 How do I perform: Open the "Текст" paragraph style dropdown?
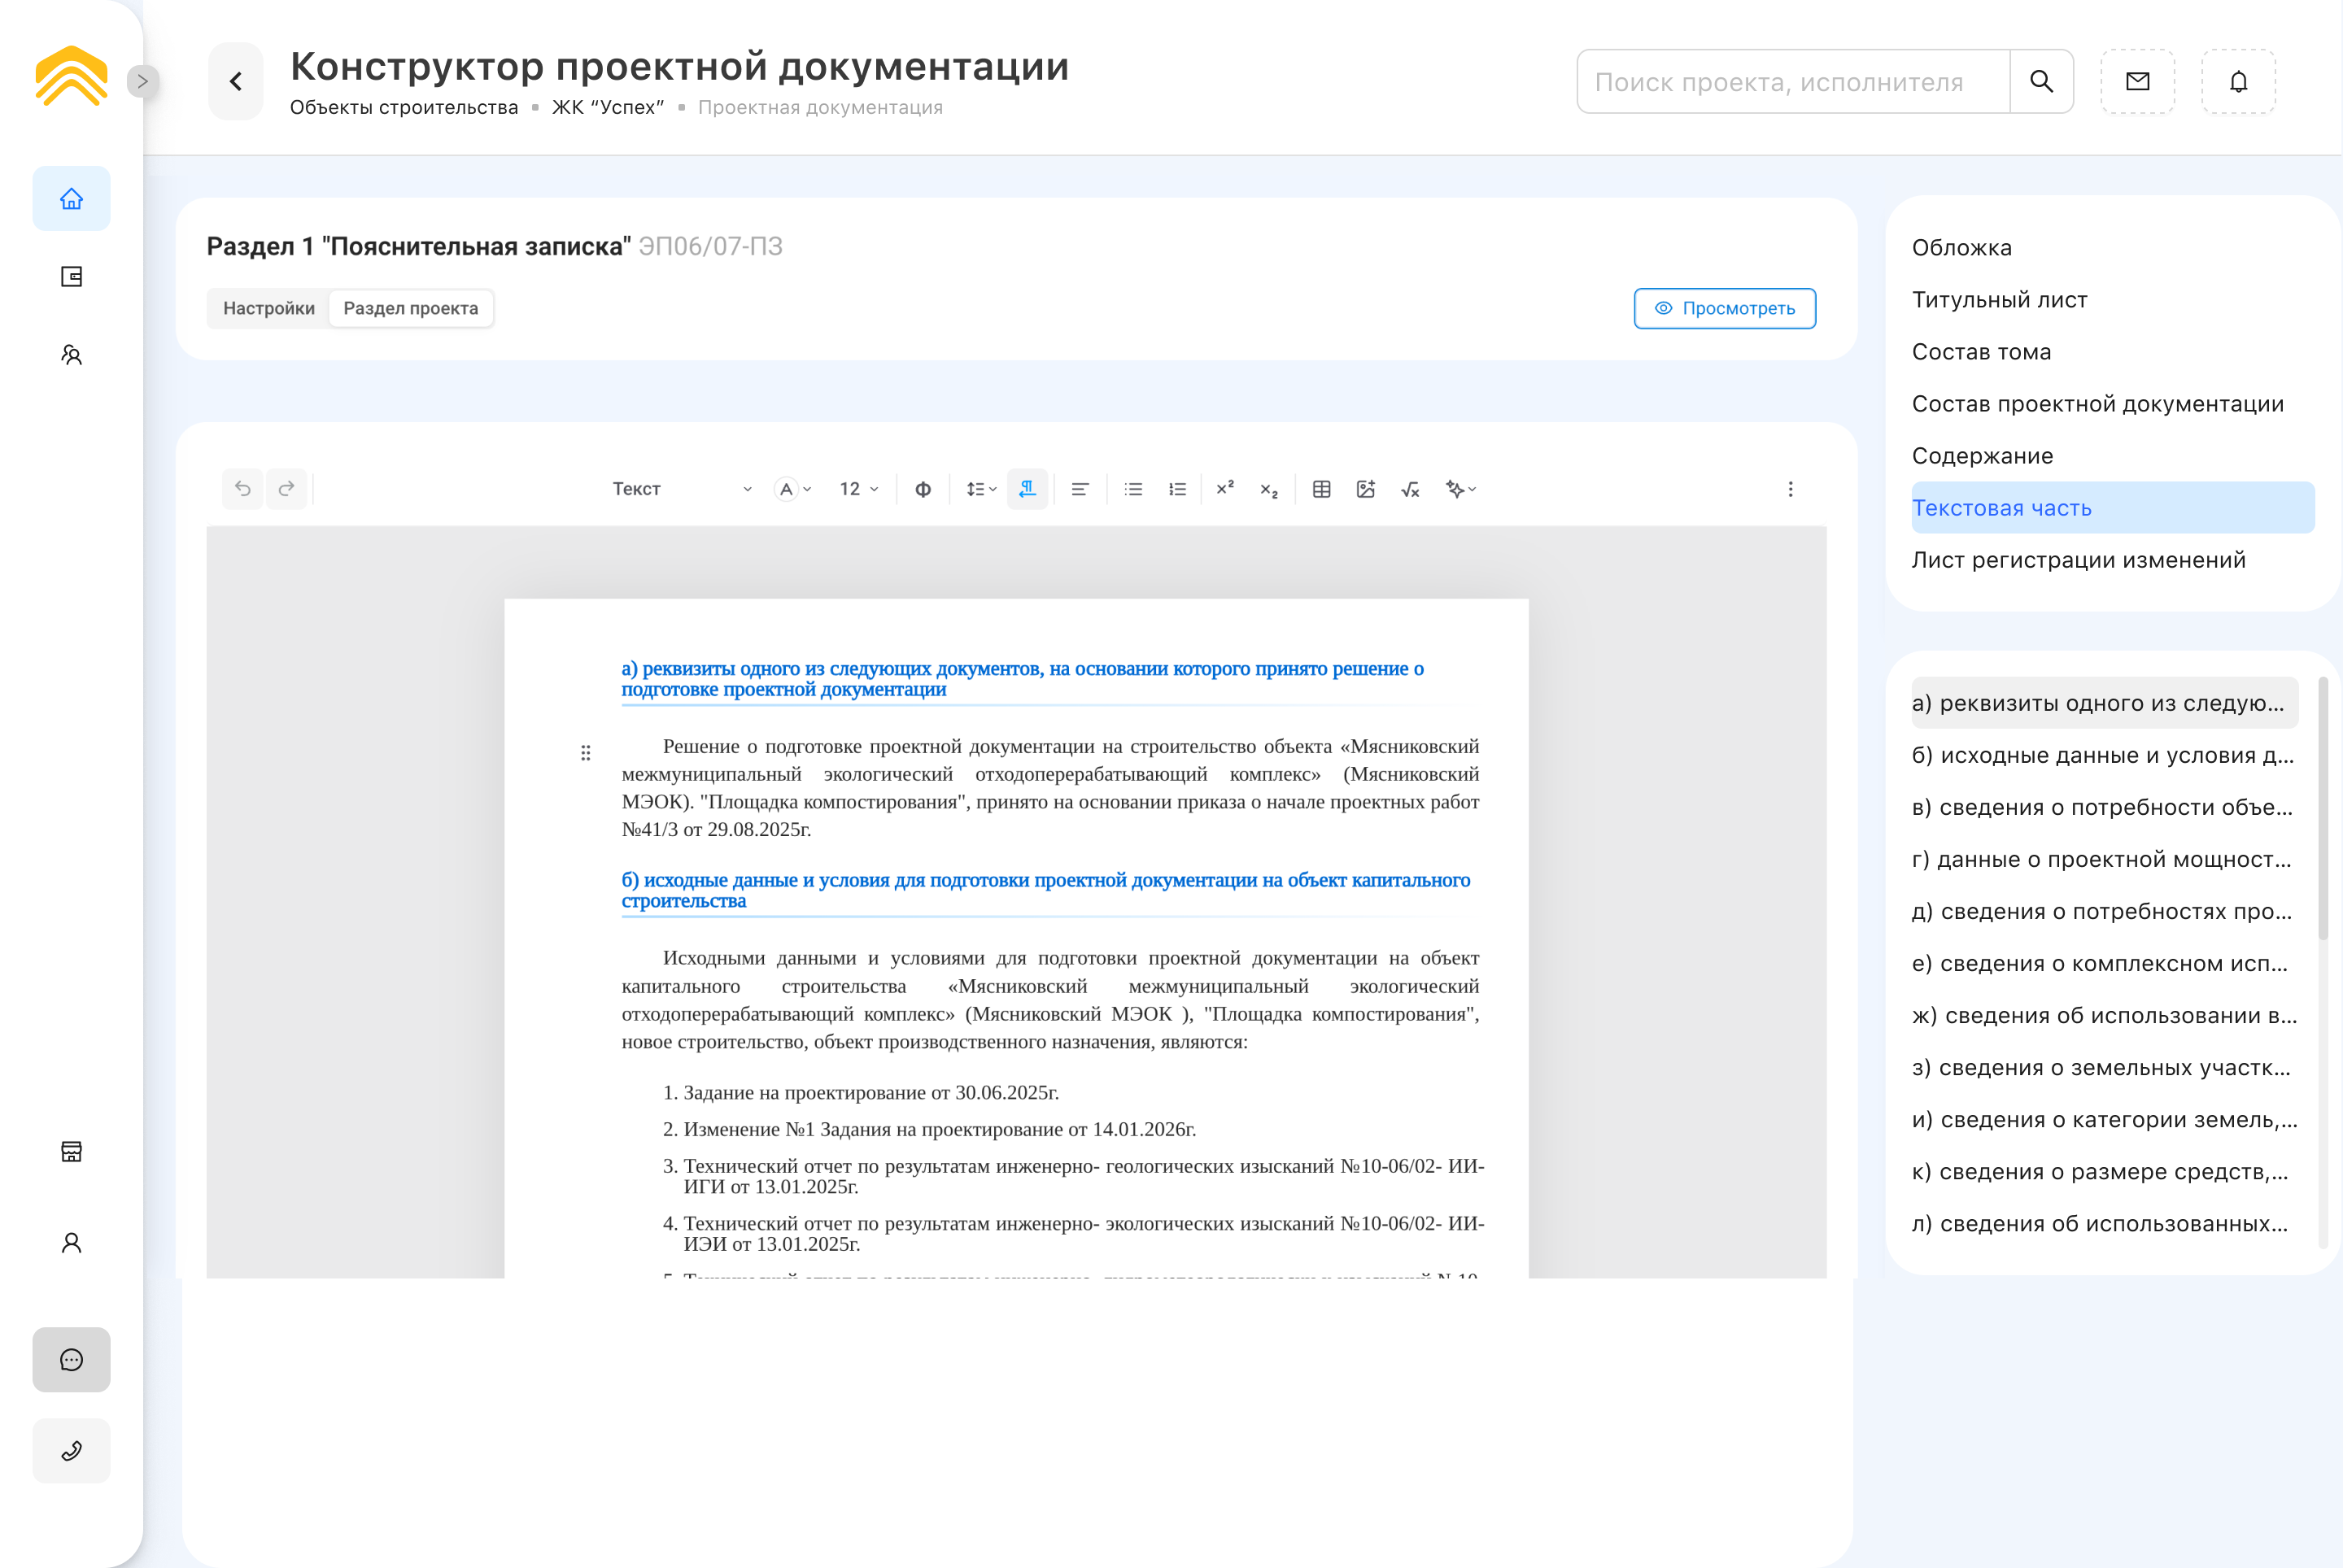681,489
